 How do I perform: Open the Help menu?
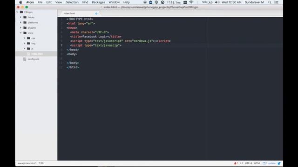pos(126,2)
